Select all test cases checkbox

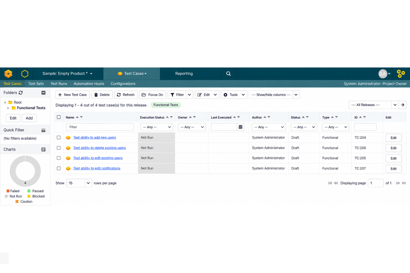click(x=59, y=117)
